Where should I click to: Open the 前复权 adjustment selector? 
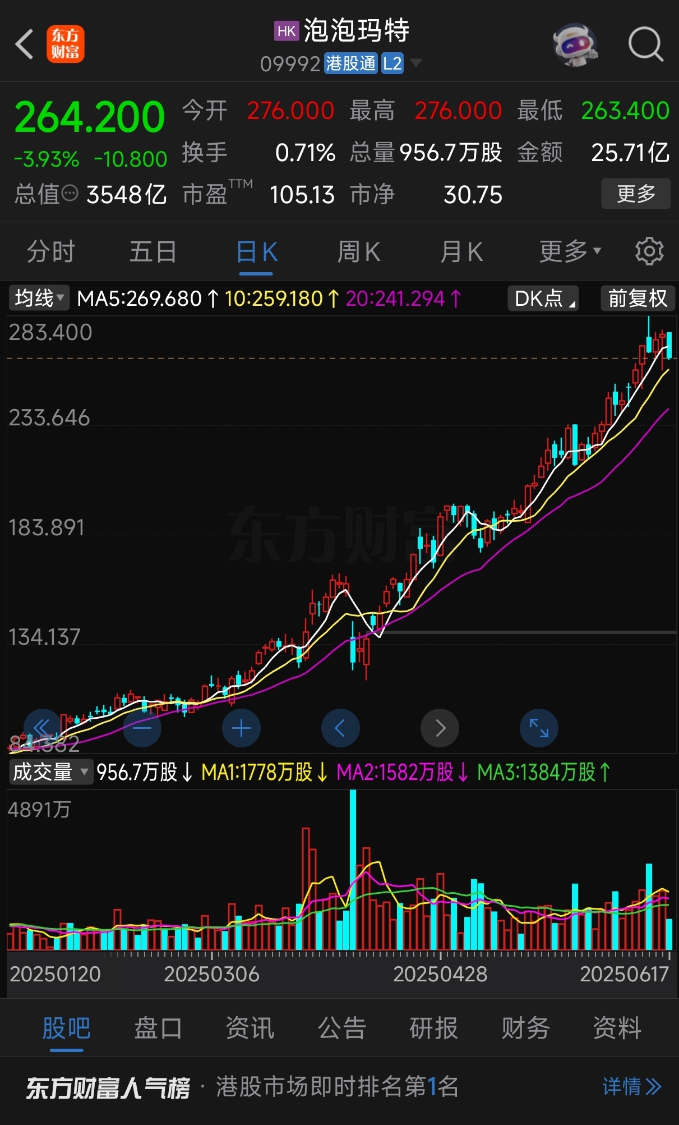click(638, 298)
